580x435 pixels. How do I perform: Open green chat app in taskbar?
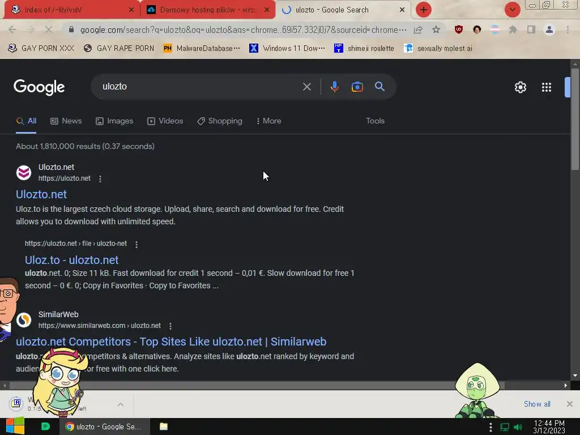pyautogui.click(x=45, y=427)
